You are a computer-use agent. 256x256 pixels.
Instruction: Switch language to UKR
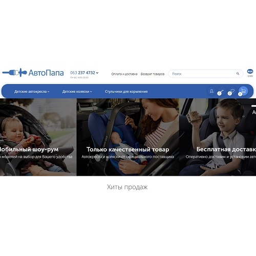[x=250, y=76]
